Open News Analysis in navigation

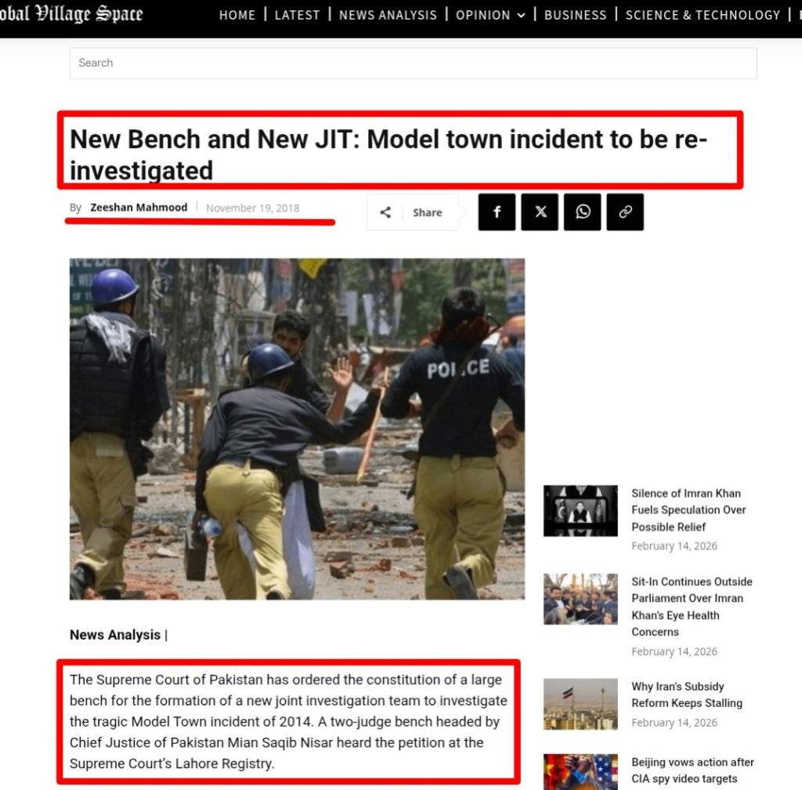(x=388, y=15)
